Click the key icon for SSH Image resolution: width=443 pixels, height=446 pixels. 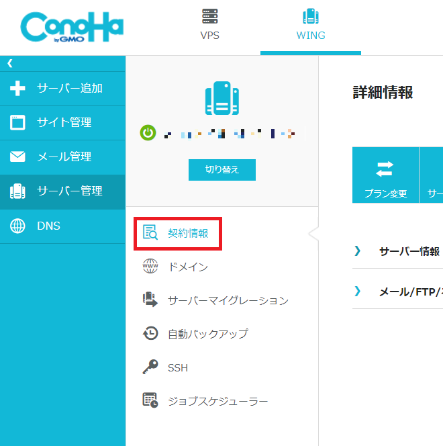pyautogui.click(x=150, y=367)
